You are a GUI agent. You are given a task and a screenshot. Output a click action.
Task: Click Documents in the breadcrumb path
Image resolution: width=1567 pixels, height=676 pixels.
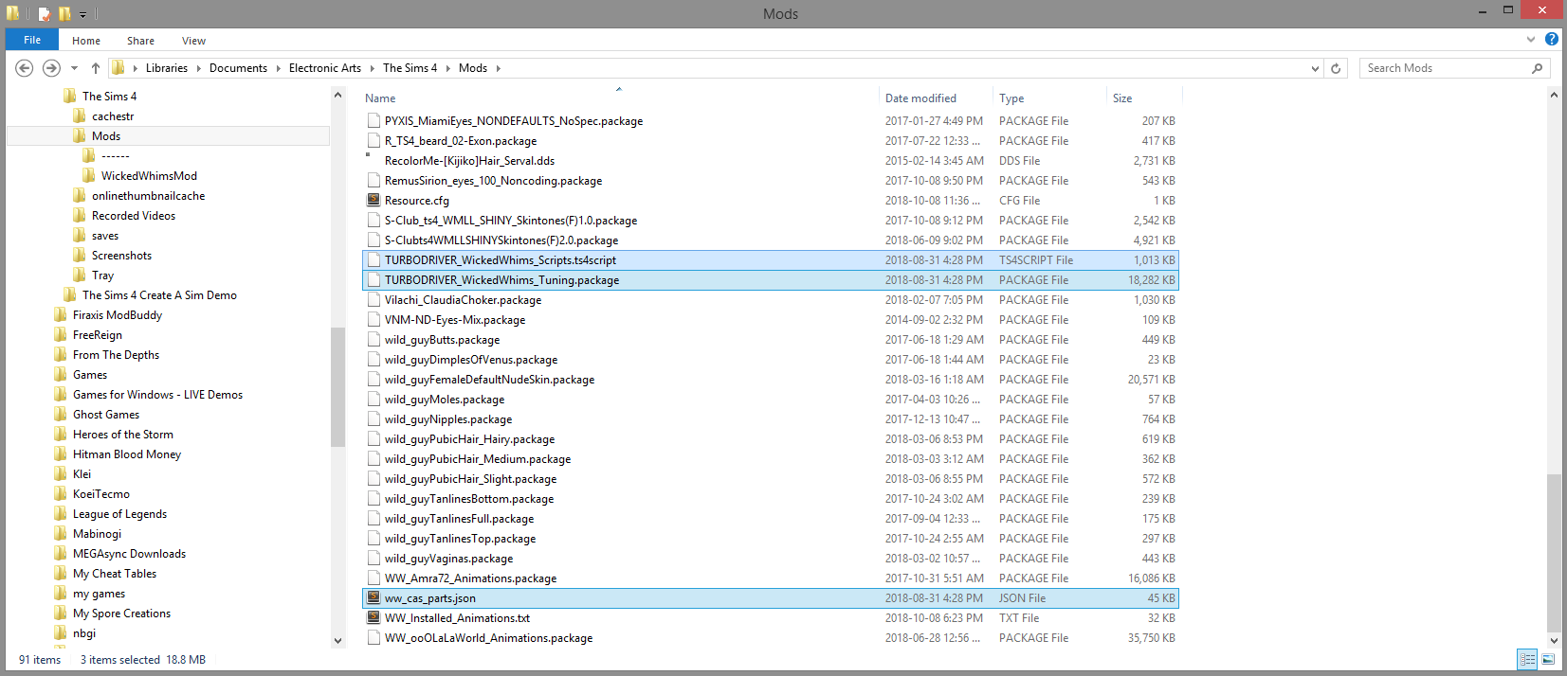238,68
